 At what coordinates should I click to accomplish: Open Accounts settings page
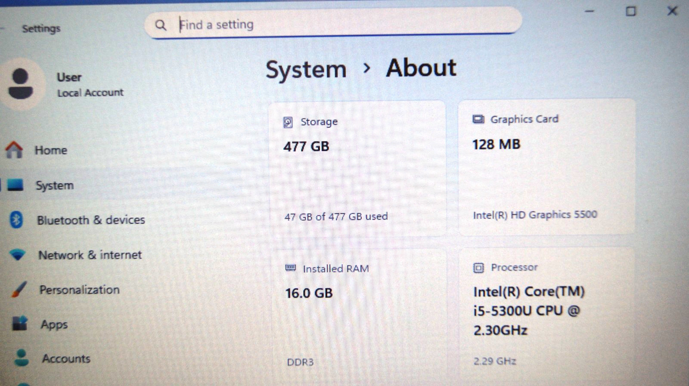tap(66, 358)
